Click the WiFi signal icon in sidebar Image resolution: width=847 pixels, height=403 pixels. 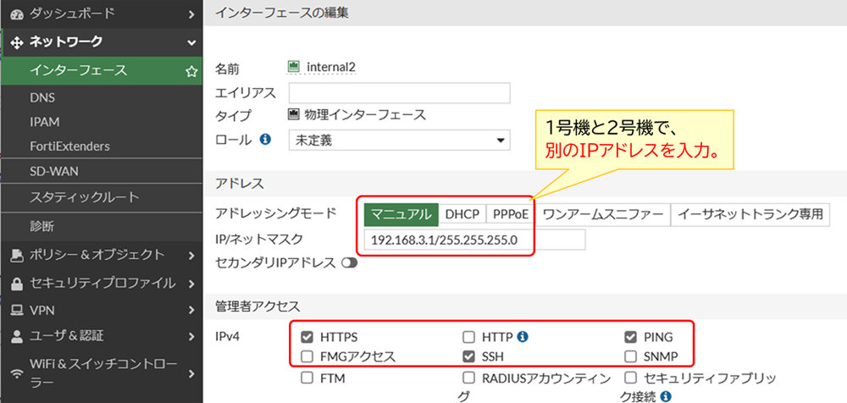pyautogui.click(x=17, y=373)
